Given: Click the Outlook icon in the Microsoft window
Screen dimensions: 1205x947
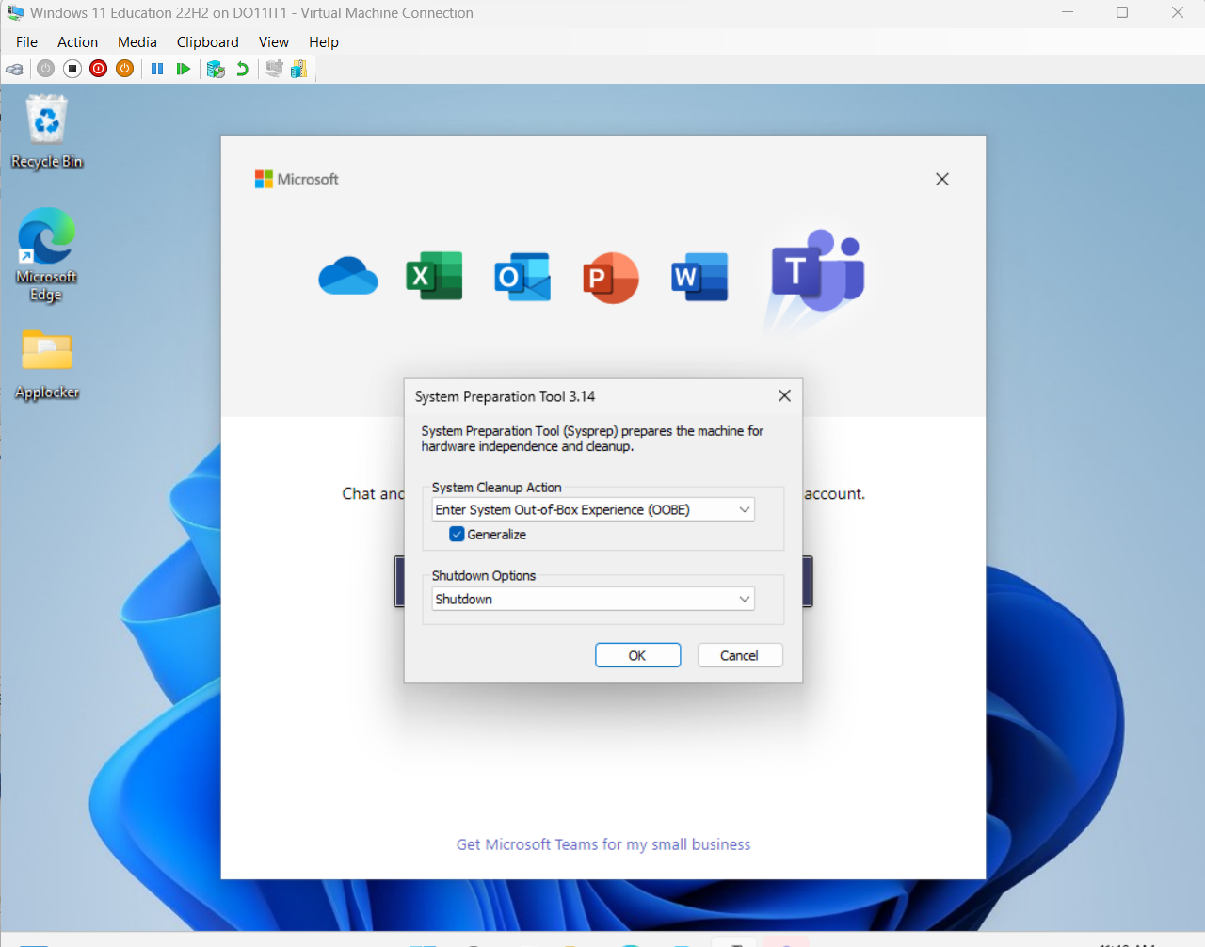Looking at the screenshot, I should (522, 277).
